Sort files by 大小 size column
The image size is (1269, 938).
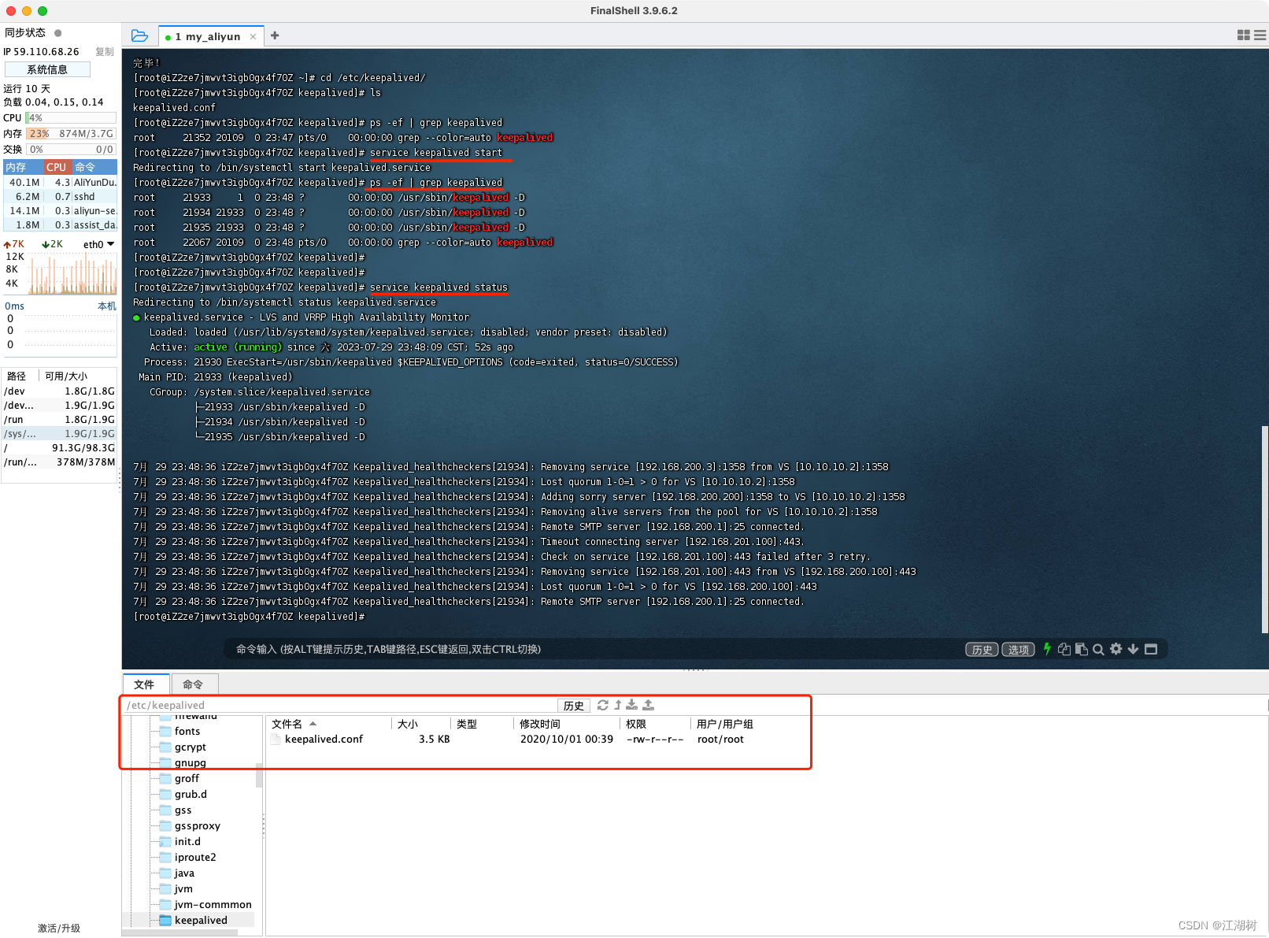(421, 724)
